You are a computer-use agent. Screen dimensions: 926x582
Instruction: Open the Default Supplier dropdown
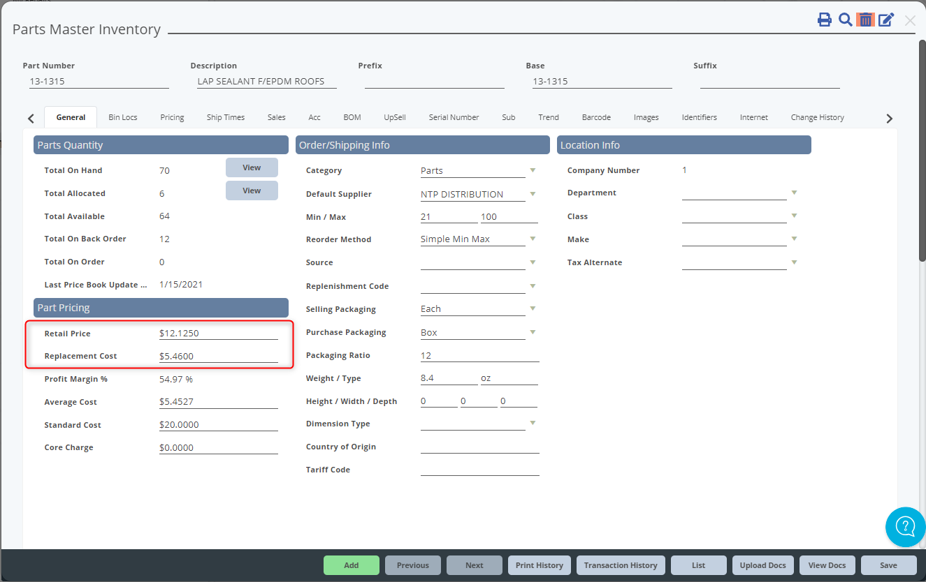click(533, 194)
